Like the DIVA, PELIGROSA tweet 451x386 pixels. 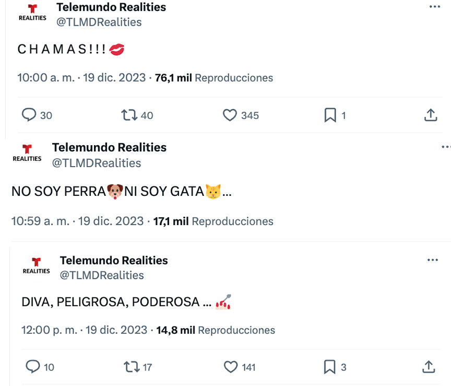[230, 367]
